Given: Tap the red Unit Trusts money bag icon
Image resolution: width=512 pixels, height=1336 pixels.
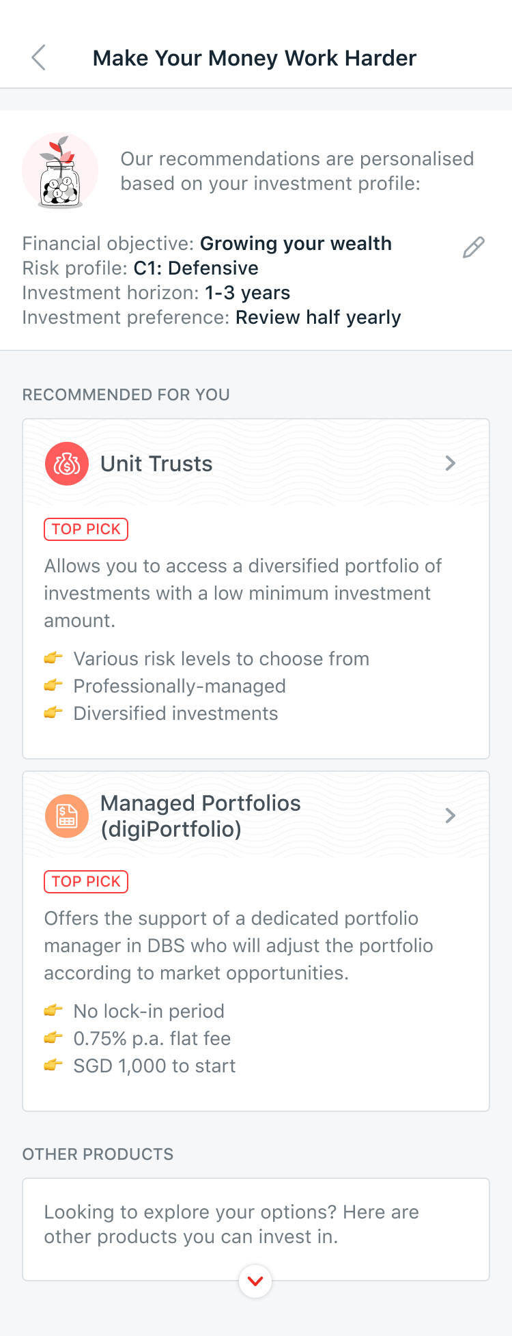Looking at the screenshot, I should 67,464.
